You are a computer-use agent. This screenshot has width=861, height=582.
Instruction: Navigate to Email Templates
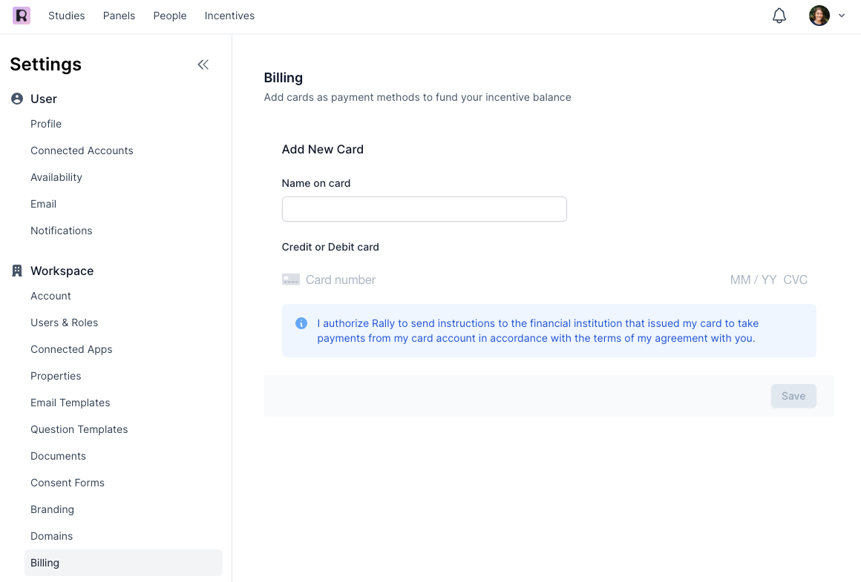(71, 403)
